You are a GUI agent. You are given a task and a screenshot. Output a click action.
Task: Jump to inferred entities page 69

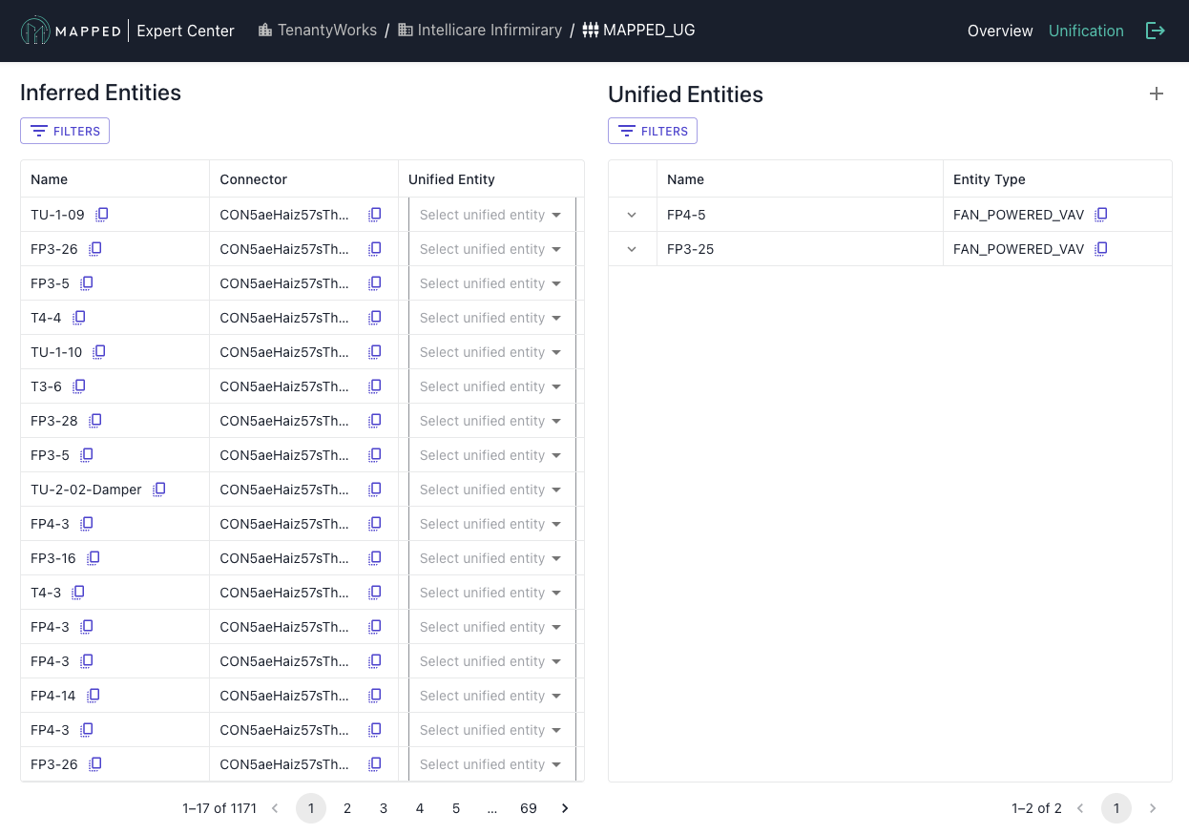[x=529, y=808]
